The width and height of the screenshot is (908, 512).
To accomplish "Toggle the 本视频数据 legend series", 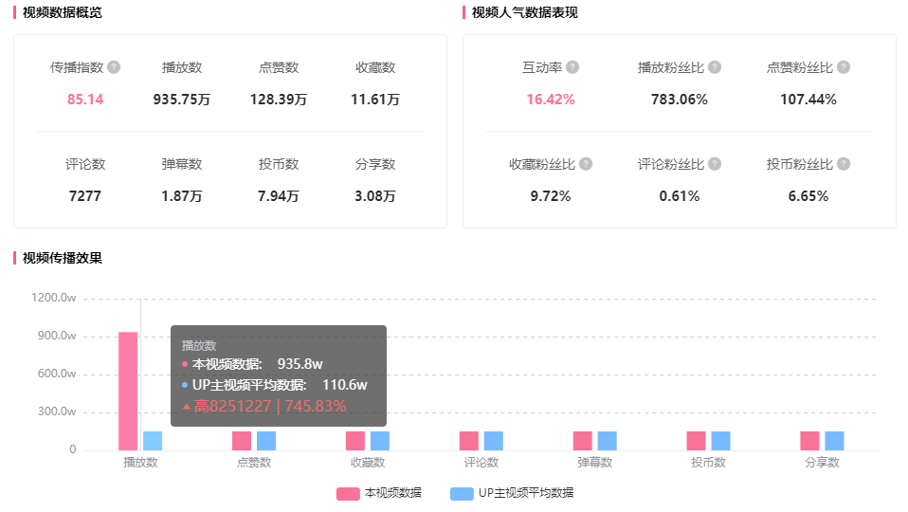I will pyautogui.click(x=379, y=493).
